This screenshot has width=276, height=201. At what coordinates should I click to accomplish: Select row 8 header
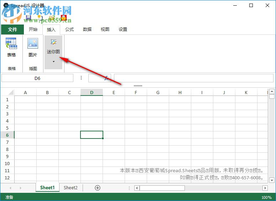(7, 149)
